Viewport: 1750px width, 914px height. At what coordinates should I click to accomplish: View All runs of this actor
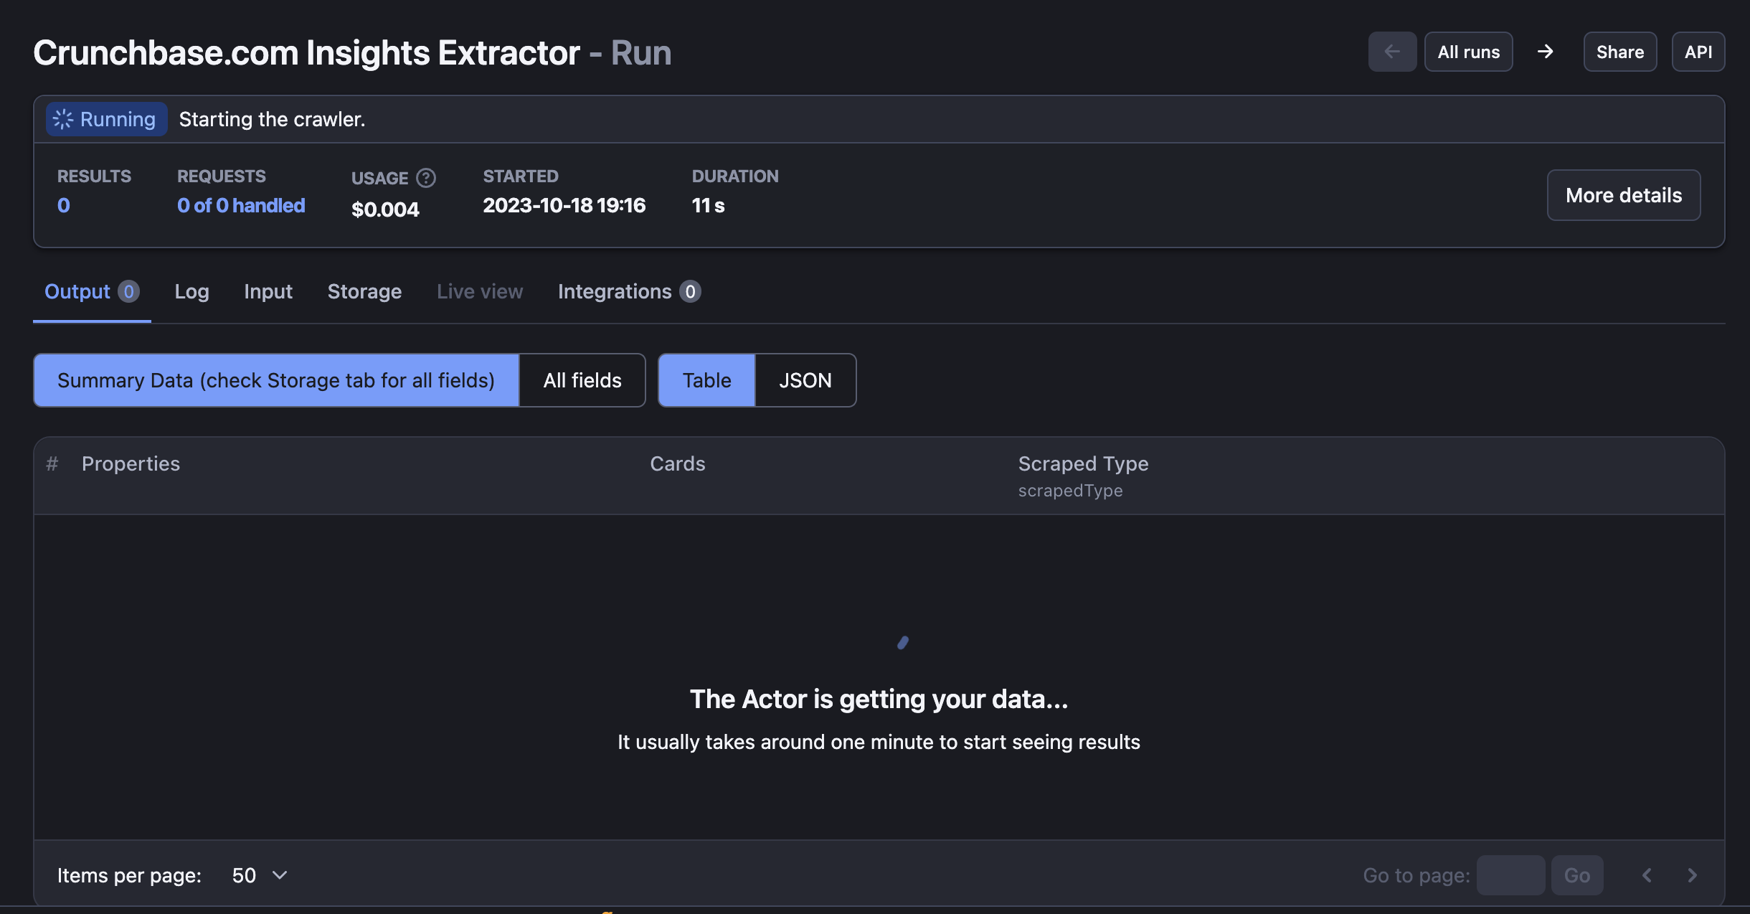pyautogui.click(x=1468, y=51)
